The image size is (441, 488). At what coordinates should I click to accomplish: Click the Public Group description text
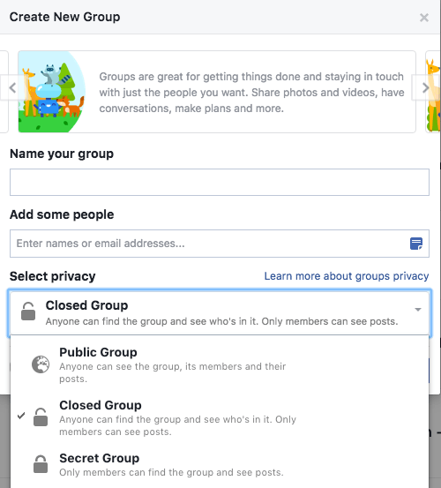pyautogui.click(x=172, y=372)
